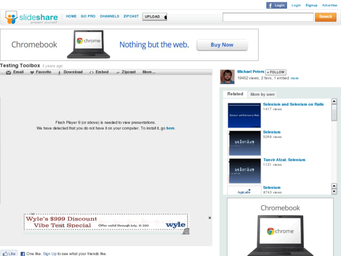The image size is (341, 256).
Task: Click the lower scroll up arrow above down arrow
Action: [334, 186]
